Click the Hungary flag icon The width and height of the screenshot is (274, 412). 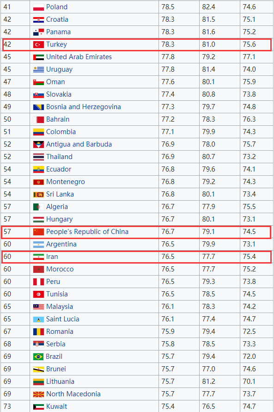(38, 219)
